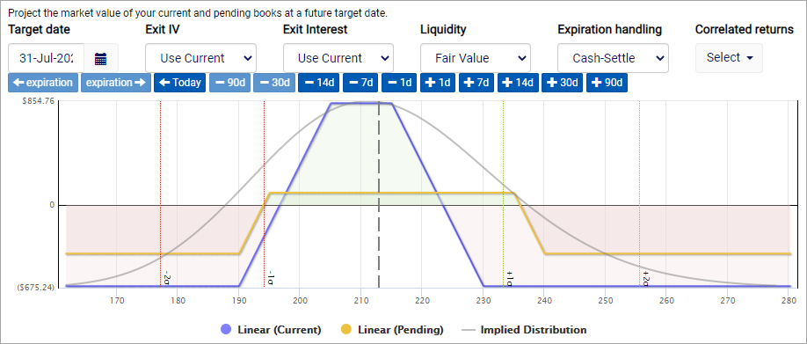Advance target date by 14 days
The height and width of the screenshot is (344, 807).
(518, 83)
